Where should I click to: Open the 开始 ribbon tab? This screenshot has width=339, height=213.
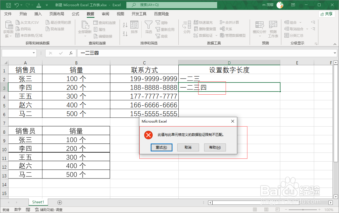(x=23, y=14)
